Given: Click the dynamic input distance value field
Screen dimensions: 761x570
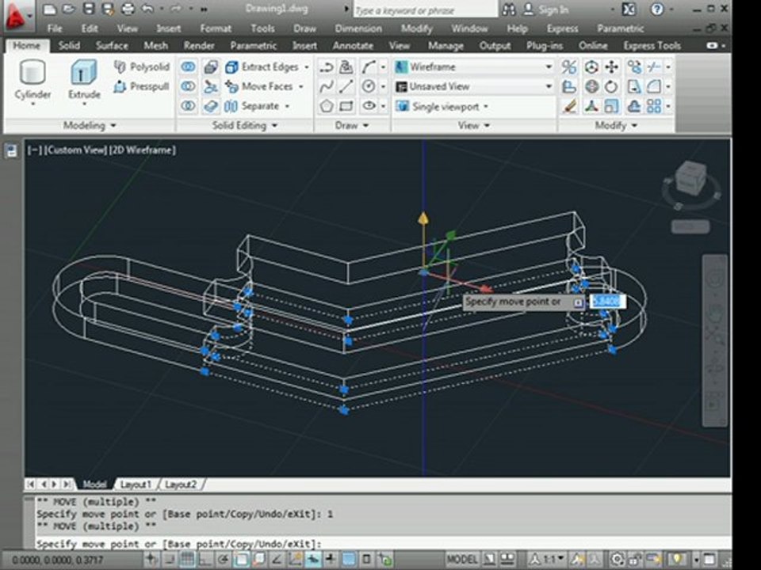Looking at the screenshot, I should coord(606,302).
